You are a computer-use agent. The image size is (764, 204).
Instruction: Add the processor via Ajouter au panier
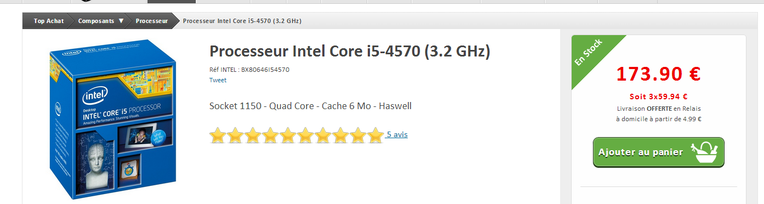tap(659, 152)
